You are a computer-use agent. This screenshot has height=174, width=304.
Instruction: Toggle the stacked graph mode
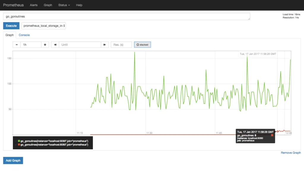(x=142, y=45)
